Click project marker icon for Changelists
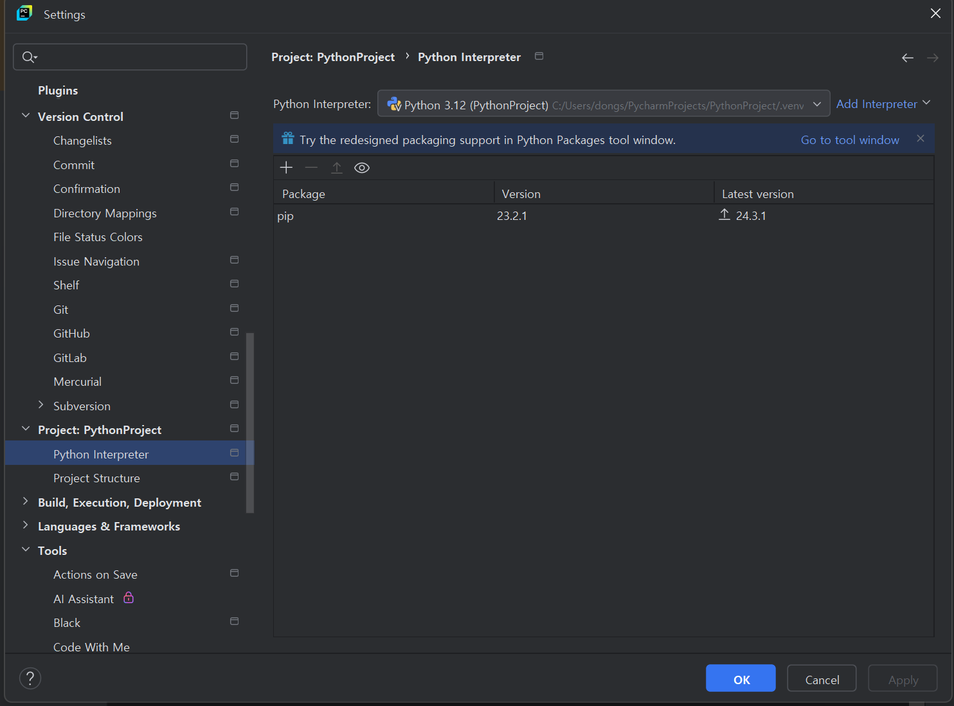The height and width of the screenshot is (706, 954). pyautogui.click(x=234, y=139)
